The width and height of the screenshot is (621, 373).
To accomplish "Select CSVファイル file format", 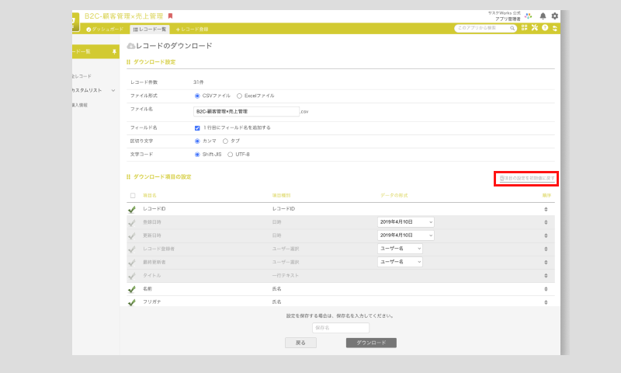I will [197, 96].
